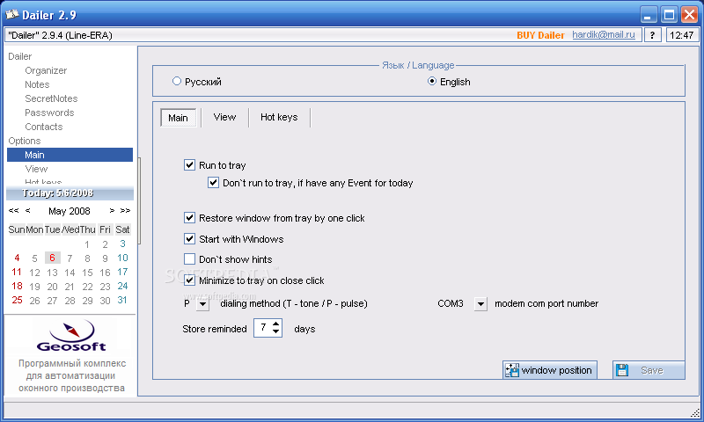Open help with the question mark button
This screenshot has width=704, height=422.
(x=652, y=35)
